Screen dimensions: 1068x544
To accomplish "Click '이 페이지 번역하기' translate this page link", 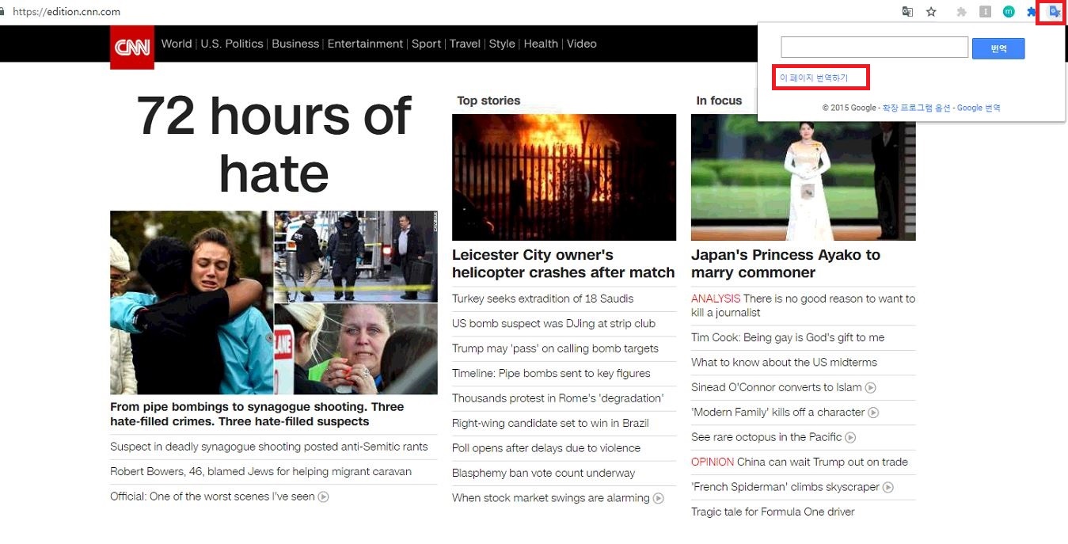I will point(814,78).
